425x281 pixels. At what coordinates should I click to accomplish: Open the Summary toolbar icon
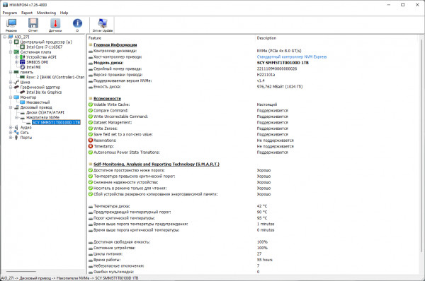click(x=11, y=25)
